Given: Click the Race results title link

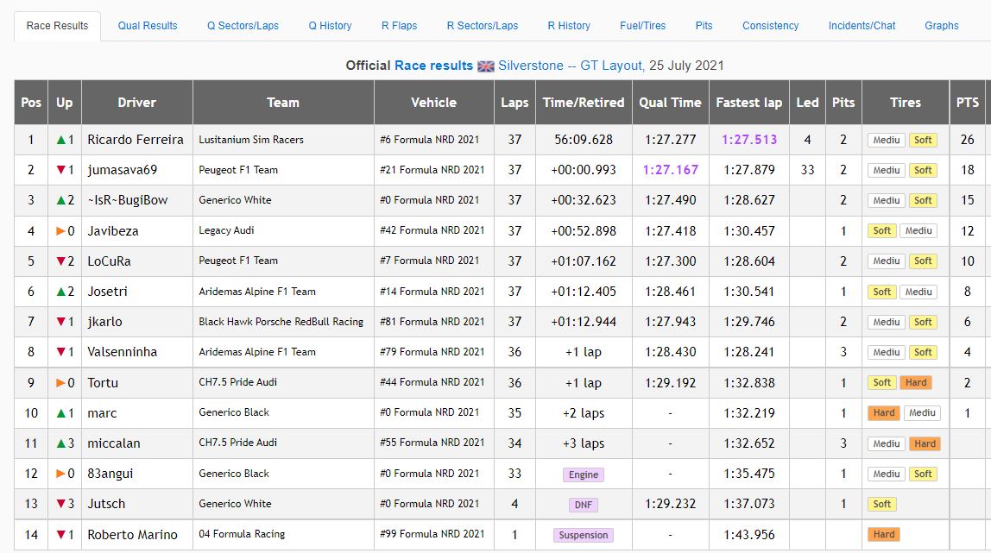Looking at the screenshot, I should 433,66.
